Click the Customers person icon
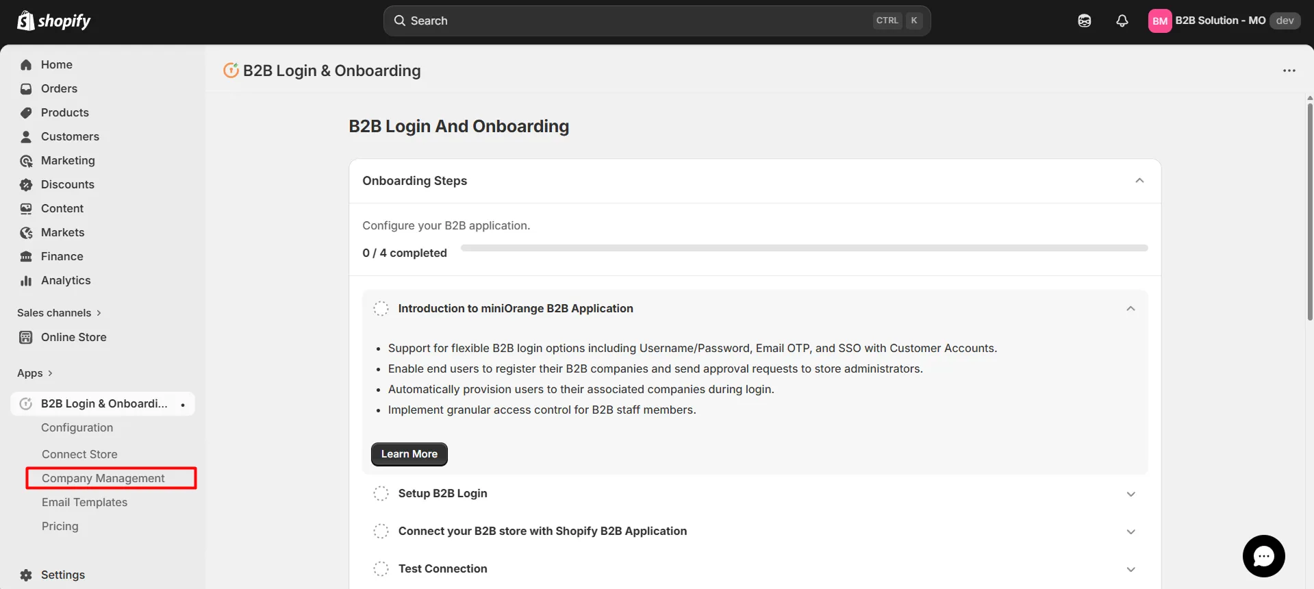 click(26, 136)
